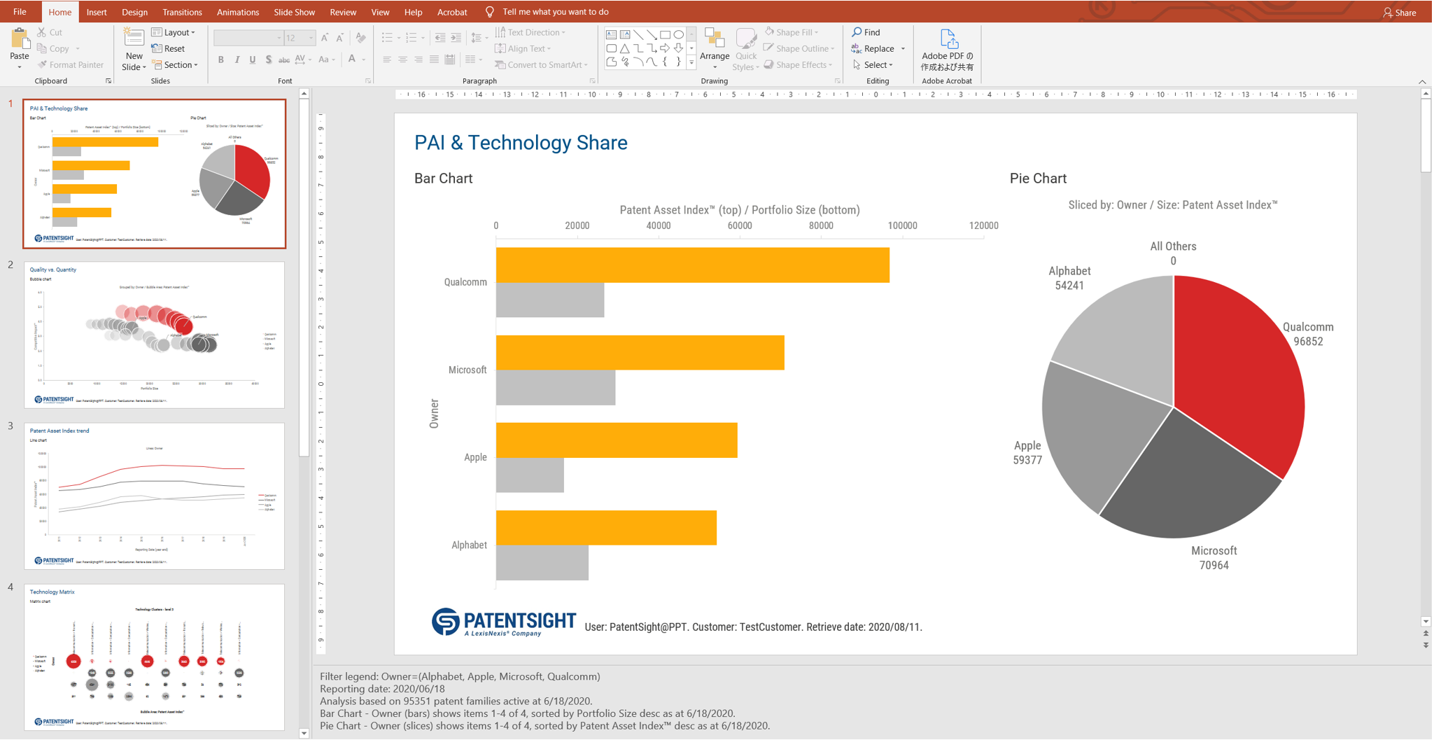The width and height of the screenshot is (1434, 740).
Task: Toggle Align Left paragraph alignment
Action: point(387,60)
